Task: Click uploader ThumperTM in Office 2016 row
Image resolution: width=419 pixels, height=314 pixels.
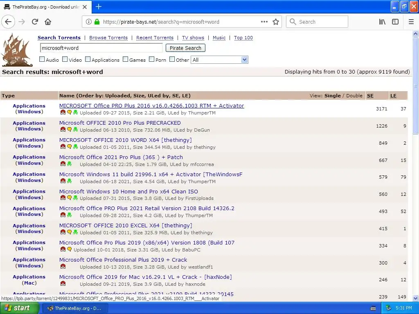Action: coord(202,113)
